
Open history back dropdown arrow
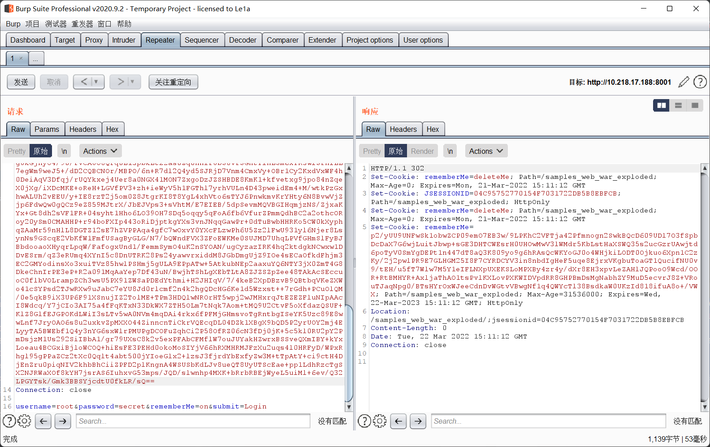point(96,82)
